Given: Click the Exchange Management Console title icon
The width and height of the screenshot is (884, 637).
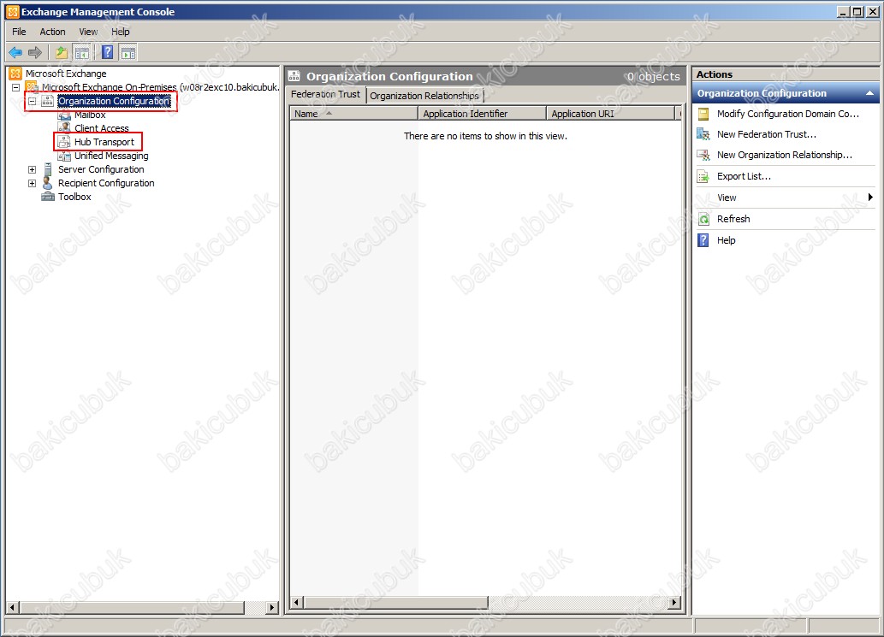Looking at the screenshot, I should [x=12, y=12].
